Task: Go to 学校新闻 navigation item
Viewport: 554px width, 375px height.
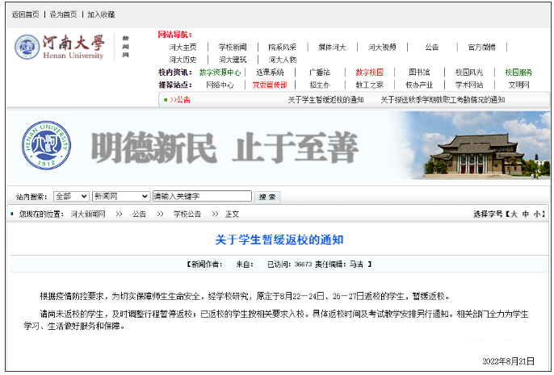Action: point(233,47)
